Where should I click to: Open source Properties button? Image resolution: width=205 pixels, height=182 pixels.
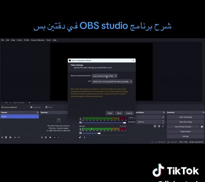pos(35,107)
